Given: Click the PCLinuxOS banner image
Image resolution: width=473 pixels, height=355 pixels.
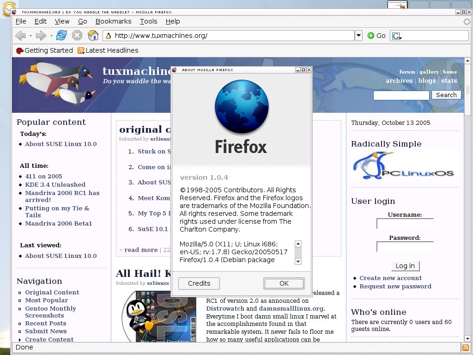Looking at the screenshot, I should [404, 166].
